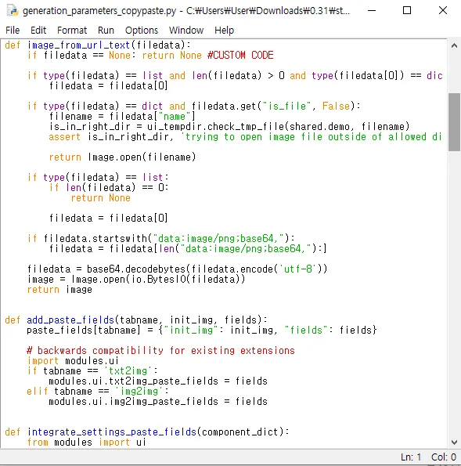Open the Edit menu
This screenshot has width=461, height=466.
coord(38,30)
